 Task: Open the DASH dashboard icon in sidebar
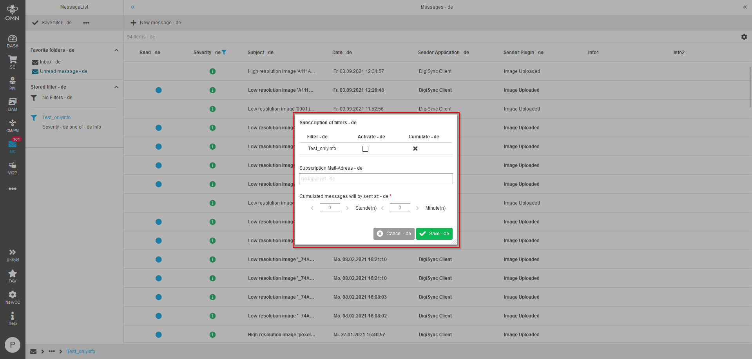[x=13, y=41]
